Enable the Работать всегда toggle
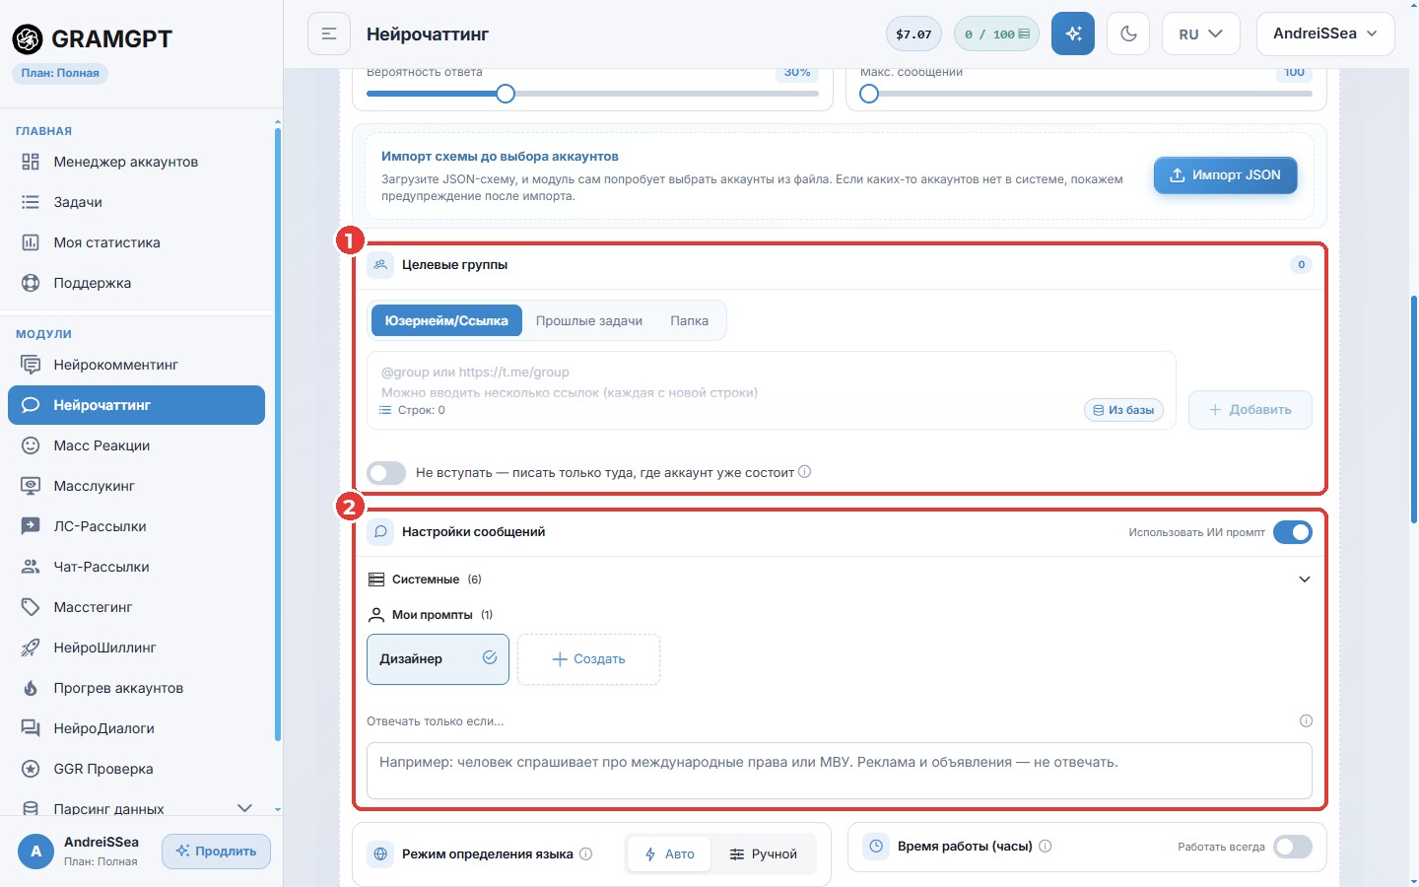1419x887 pixels. [x=1293, y=847]
